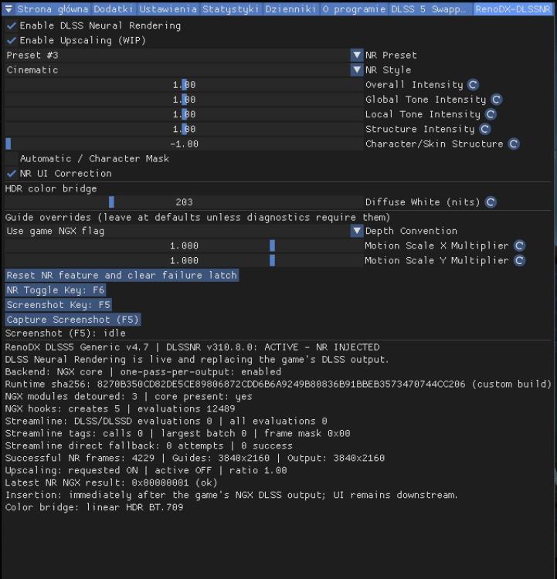This screenshot has height=579, width=557.
Task: Open the NR Preset dropdown arrow
Action: [x=357, y=56]
